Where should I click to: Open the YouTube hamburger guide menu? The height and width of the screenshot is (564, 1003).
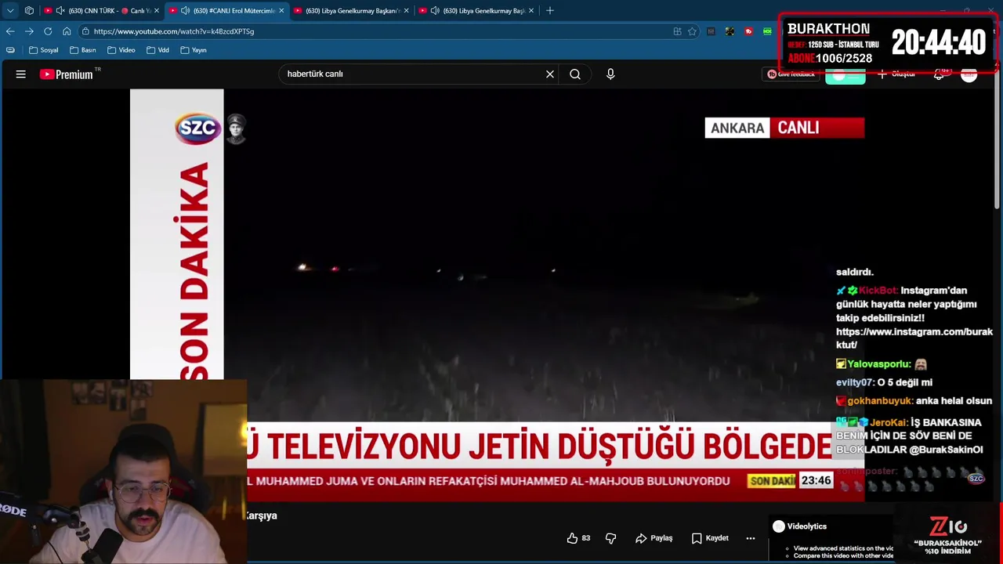[21, 74]
